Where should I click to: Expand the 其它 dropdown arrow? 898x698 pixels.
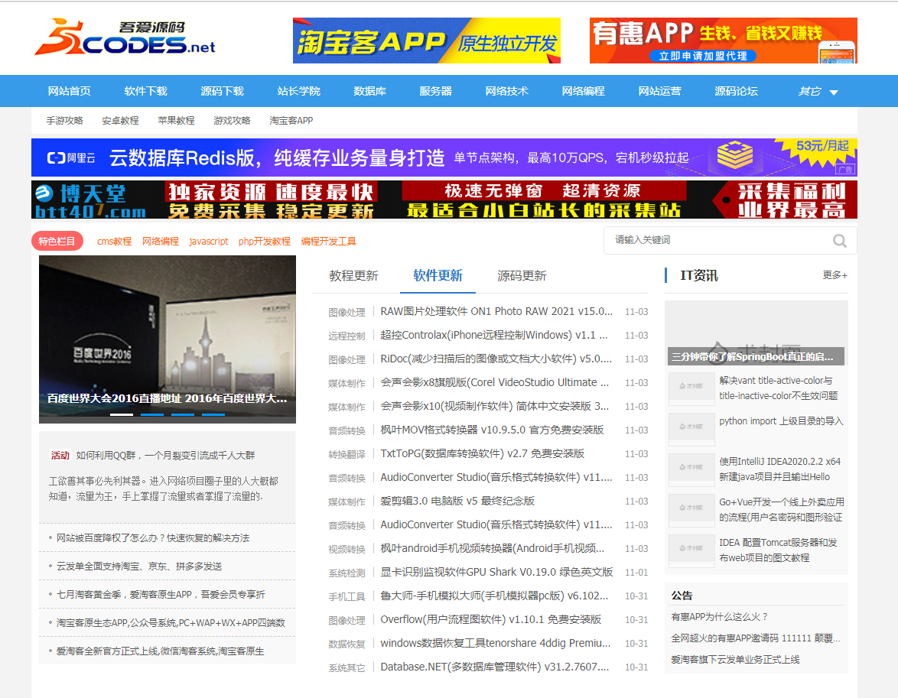(833, 93)
